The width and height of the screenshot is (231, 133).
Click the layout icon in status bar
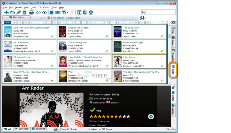coord(55,129)
